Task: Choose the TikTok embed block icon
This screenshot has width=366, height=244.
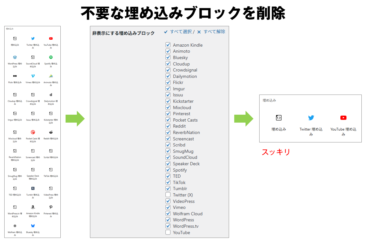Action: pos(51,170)
